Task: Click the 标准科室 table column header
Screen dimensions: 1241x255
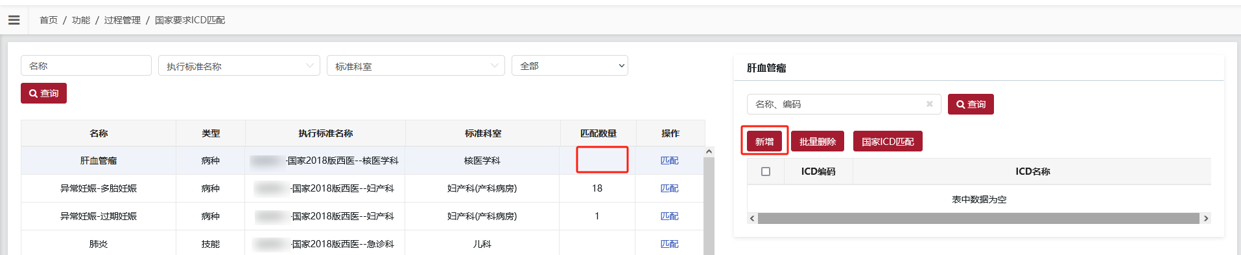Action: click(x=483, y=133)
